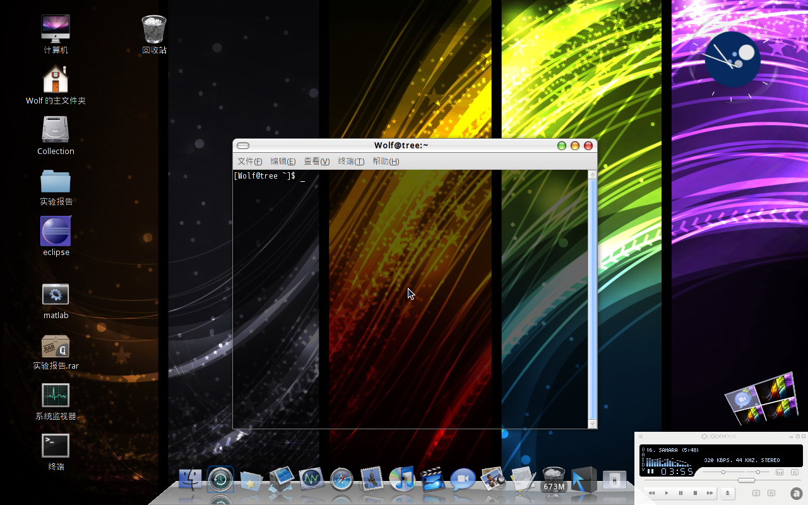Click the Audacious volume slider
This screenshot has height=505, width=808.
pyautogui.click(x=723, y=472)
